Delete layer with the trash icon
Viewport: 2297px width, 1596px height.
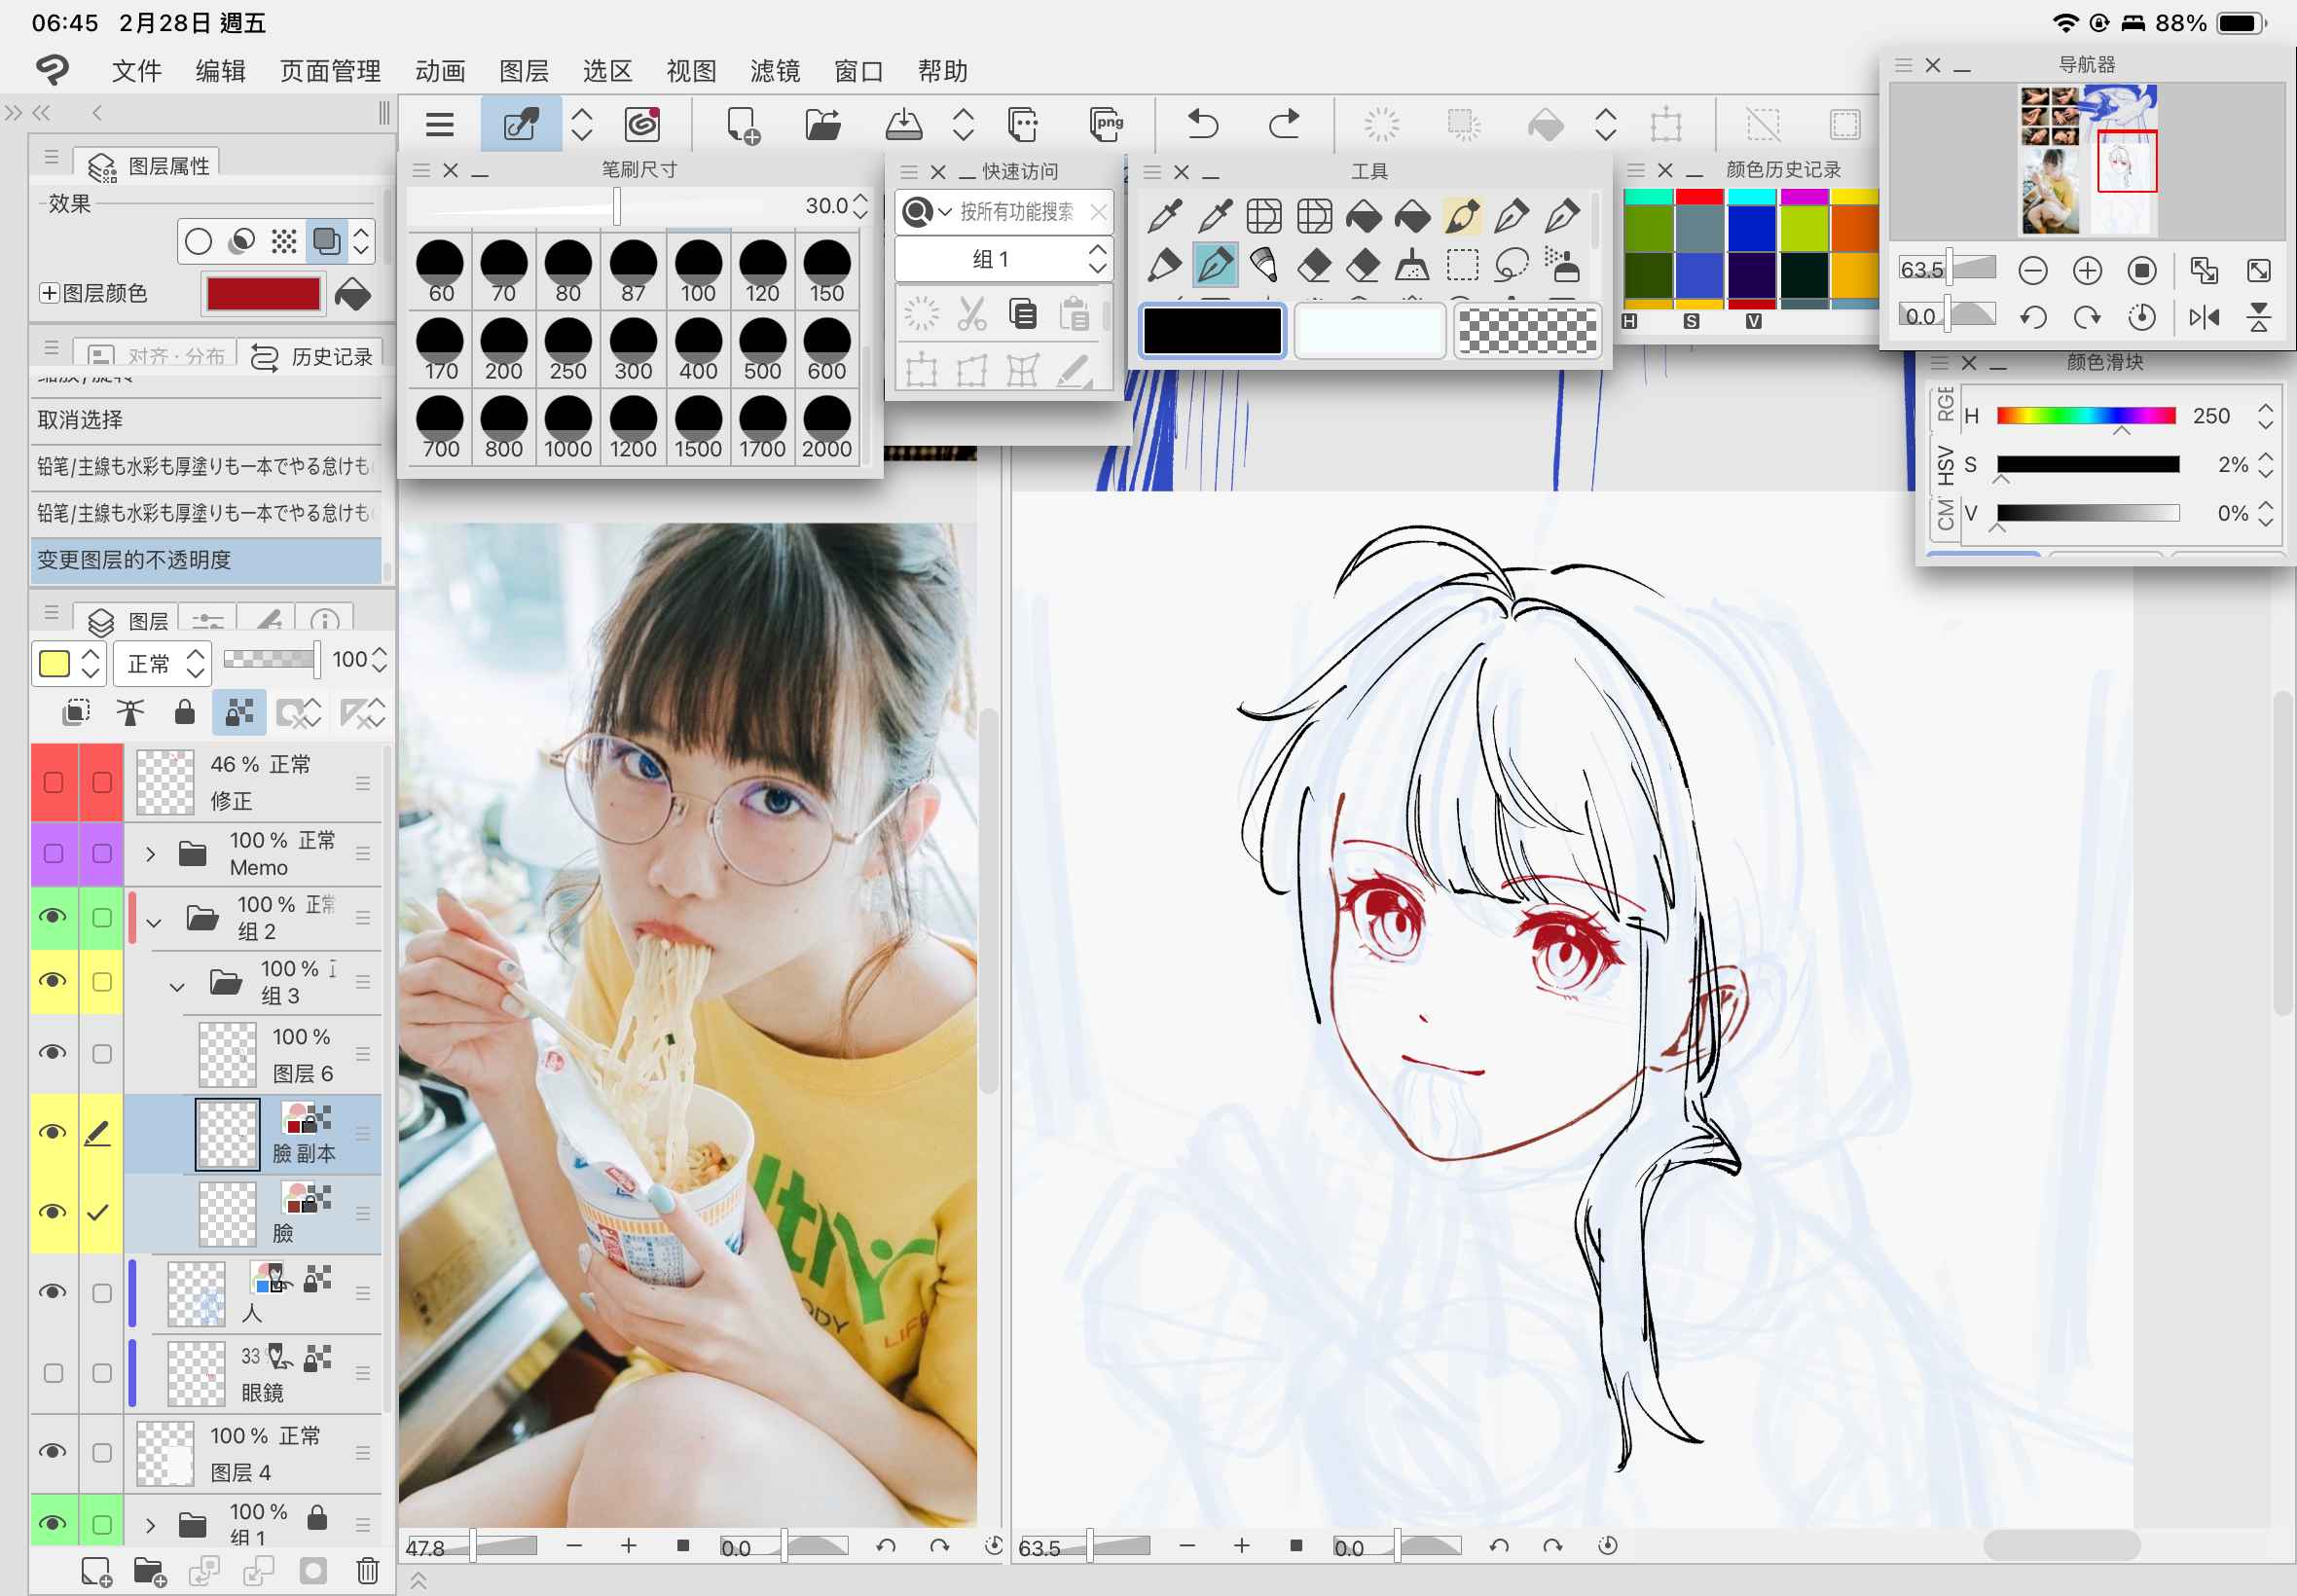[x=368, y=1571]
